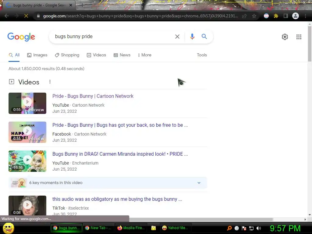The width and height of the screenshot is (312, 234).
Task: Play the Enchanterium drag video thumbnail
Action: tap(27, 161)
